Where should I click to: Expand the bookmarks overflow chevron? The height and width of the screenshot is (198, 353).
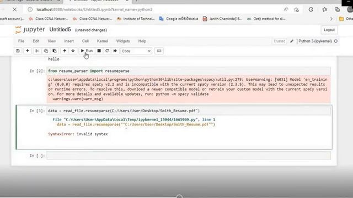click(x=331, y=19)
